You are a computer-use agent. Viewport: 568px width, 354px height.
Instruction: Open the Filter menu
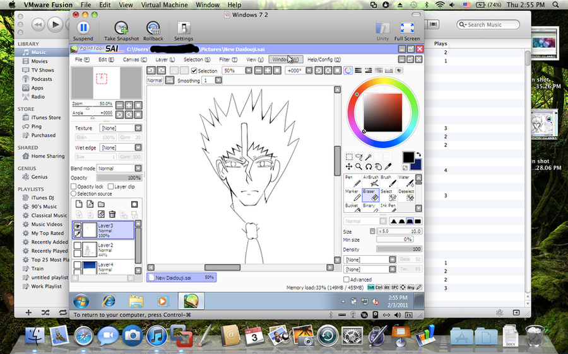pyautogui.click(x=228, y=60)
